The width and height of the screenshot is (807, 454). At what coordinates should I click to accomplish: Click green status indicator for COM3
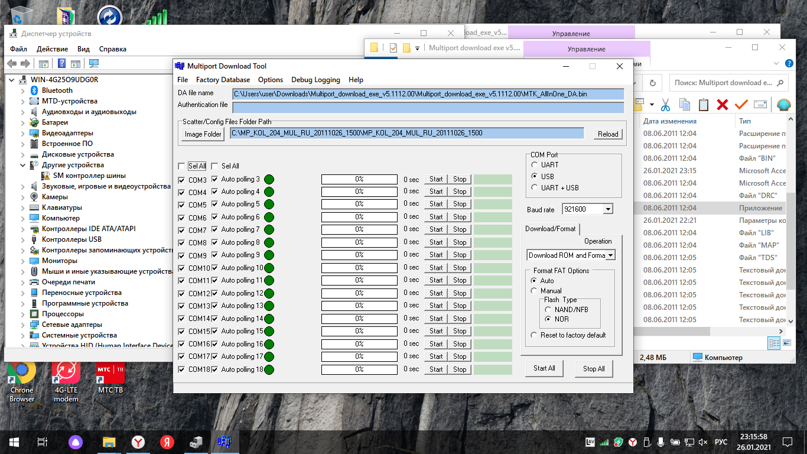pyautogui.click(x=269, y=179)
